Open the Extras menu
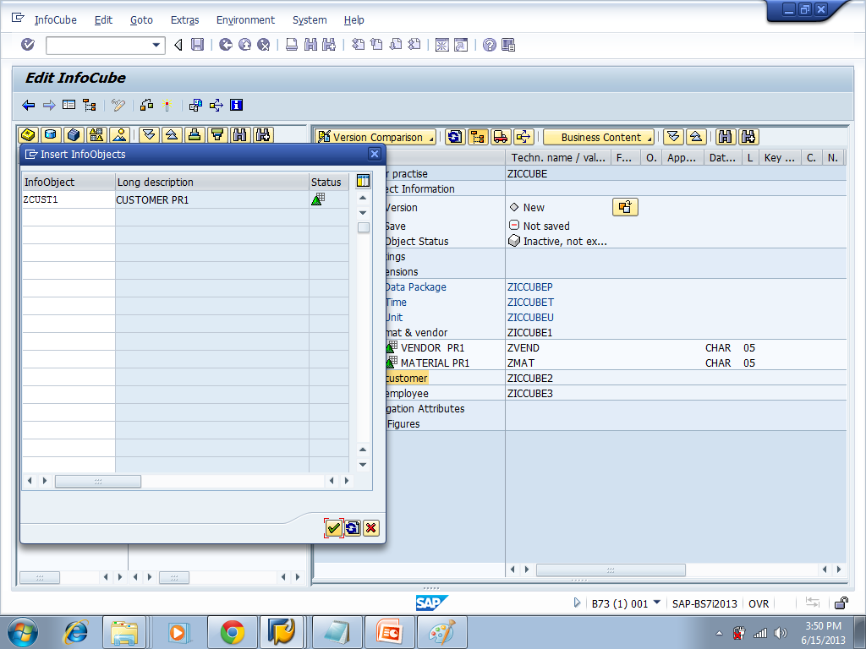Viewport: 866px width, 649px height. [184, 19]
